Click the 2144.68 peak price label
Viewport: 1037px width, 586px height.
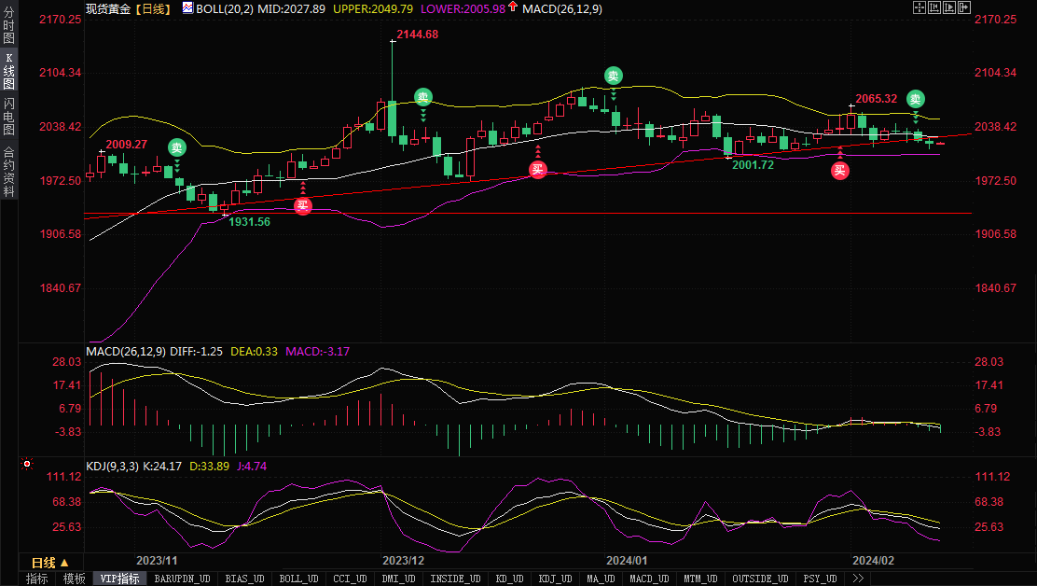(417, 34)
